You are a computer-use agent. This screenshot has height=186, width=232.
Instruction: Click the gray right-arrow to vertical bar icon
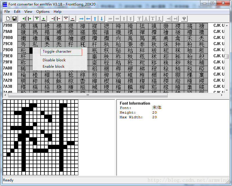(x=168, y=19)
